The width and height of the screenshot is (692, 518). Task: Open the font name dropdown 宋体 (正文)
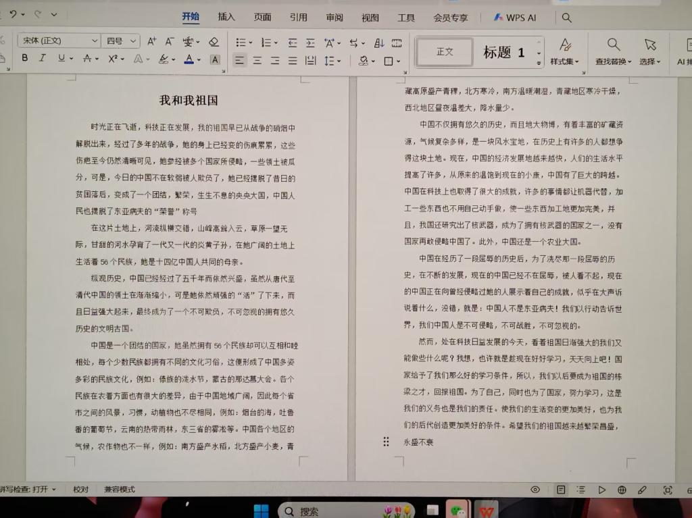coord(58,41)
